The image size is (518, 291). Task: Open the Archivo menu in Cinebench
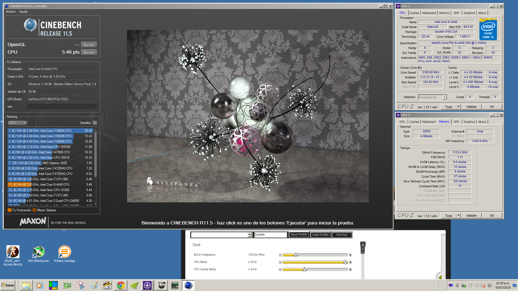[x=11, y=12]
